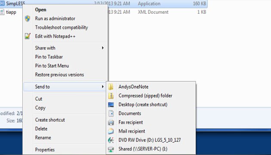The image size is (271, 155).
Task: Click the Documents icon in Send to submenu
Action: click(111, 113)
